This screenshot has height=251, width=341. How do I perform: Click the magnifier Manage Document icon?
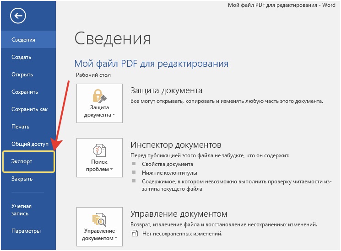click(x=99, y=219)
